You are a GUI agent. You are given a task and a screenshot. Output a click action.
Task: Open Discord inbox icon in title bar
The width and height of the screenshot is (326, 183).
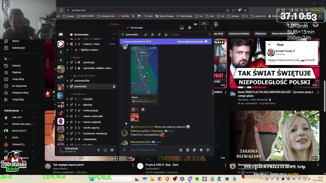tap(182, 28)
